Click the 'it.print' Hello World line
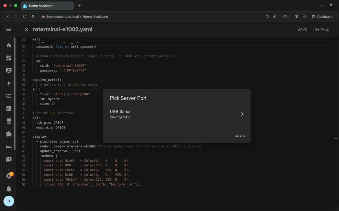This screenshot has height=211, width=339. (x=92, y=184)
